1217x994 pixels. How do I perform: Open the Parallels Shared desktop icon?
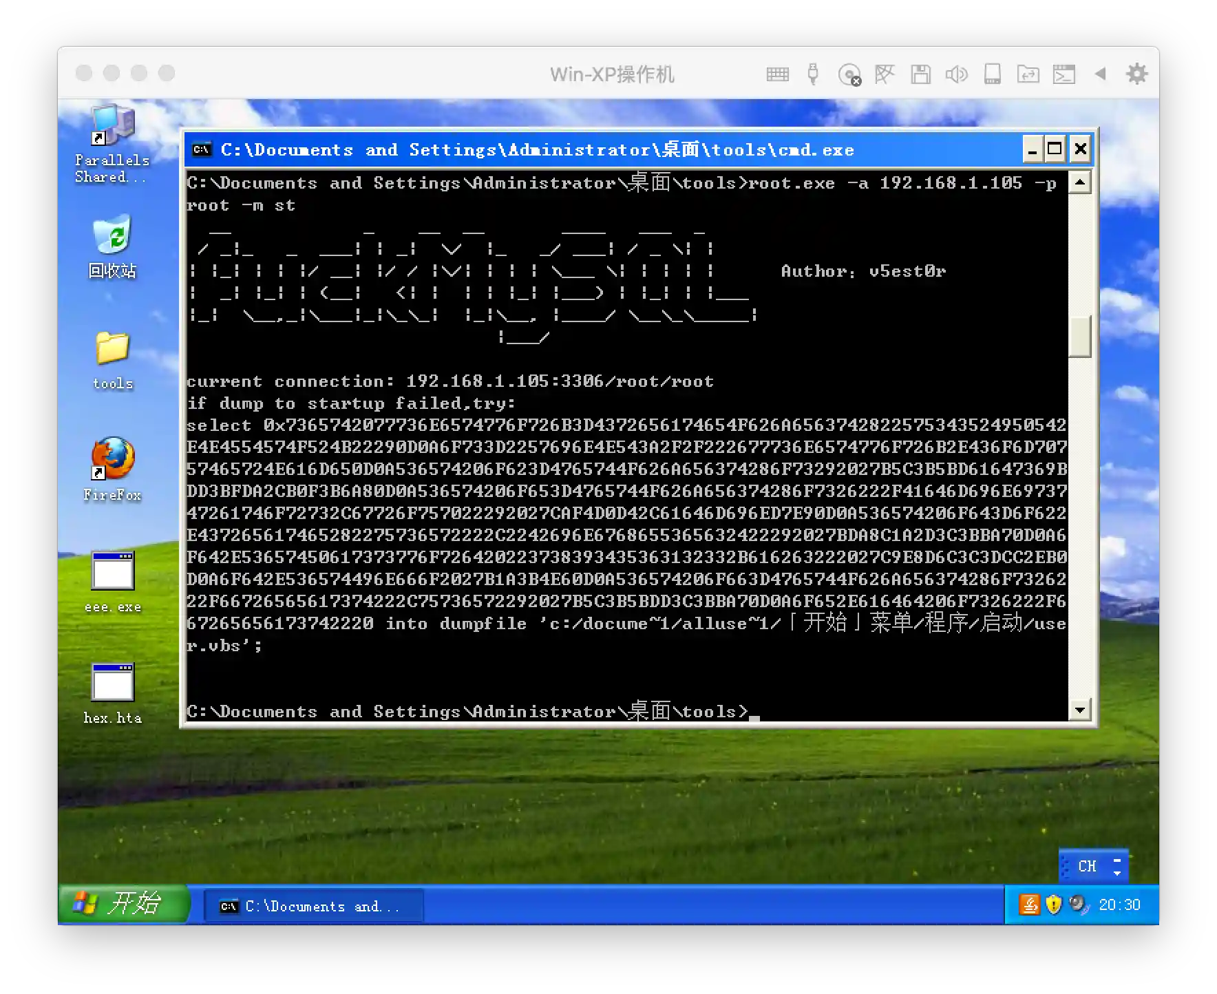pyautogui.click(x=112, y=144)
